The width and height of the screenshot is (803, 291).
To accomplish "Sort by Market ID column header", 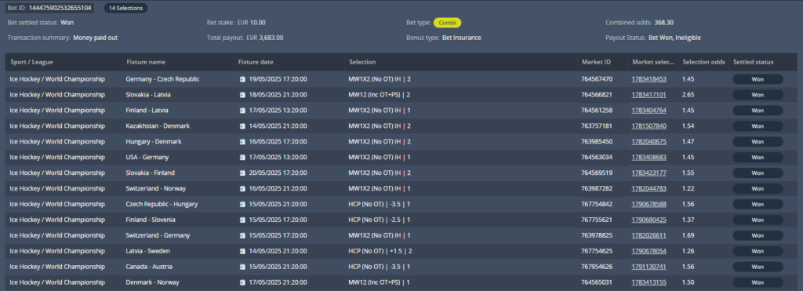I will tap(596, 62).
